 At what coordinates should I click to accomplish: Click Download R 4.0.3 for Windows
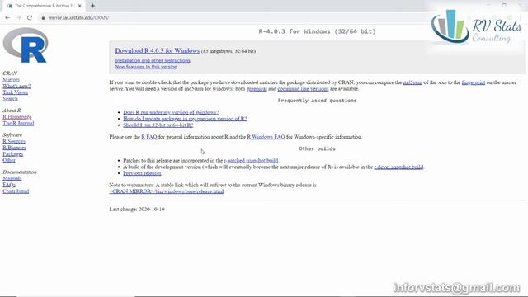pyautogui.click(x=158, y=50)
